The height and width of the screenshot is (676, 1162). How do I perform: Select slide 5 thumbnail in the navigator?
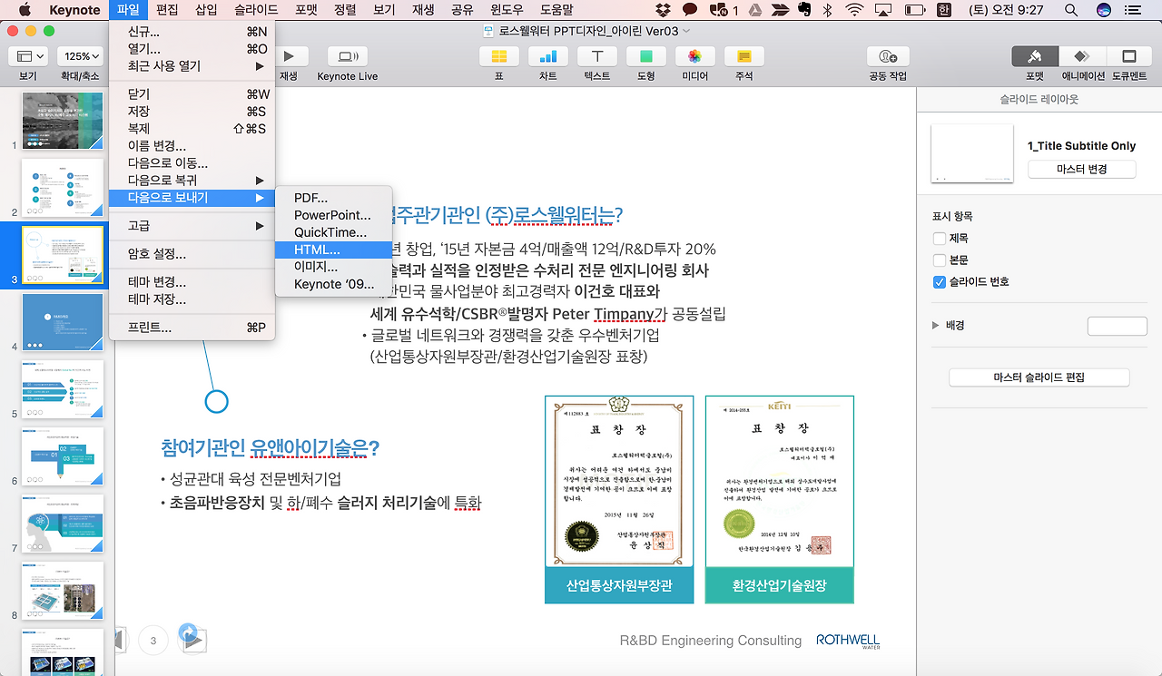click(x=63, y=388)
